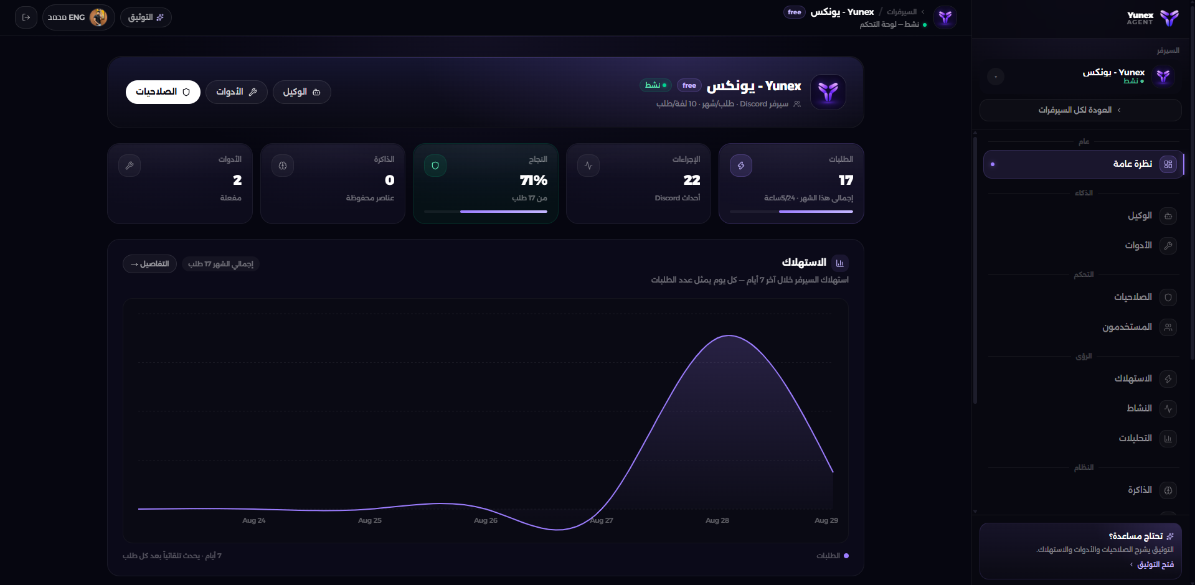Open the user profile avatar next to ENG
Image resolution: width=1195 pixels, height=585 pixels.
[x=98, y=17]
